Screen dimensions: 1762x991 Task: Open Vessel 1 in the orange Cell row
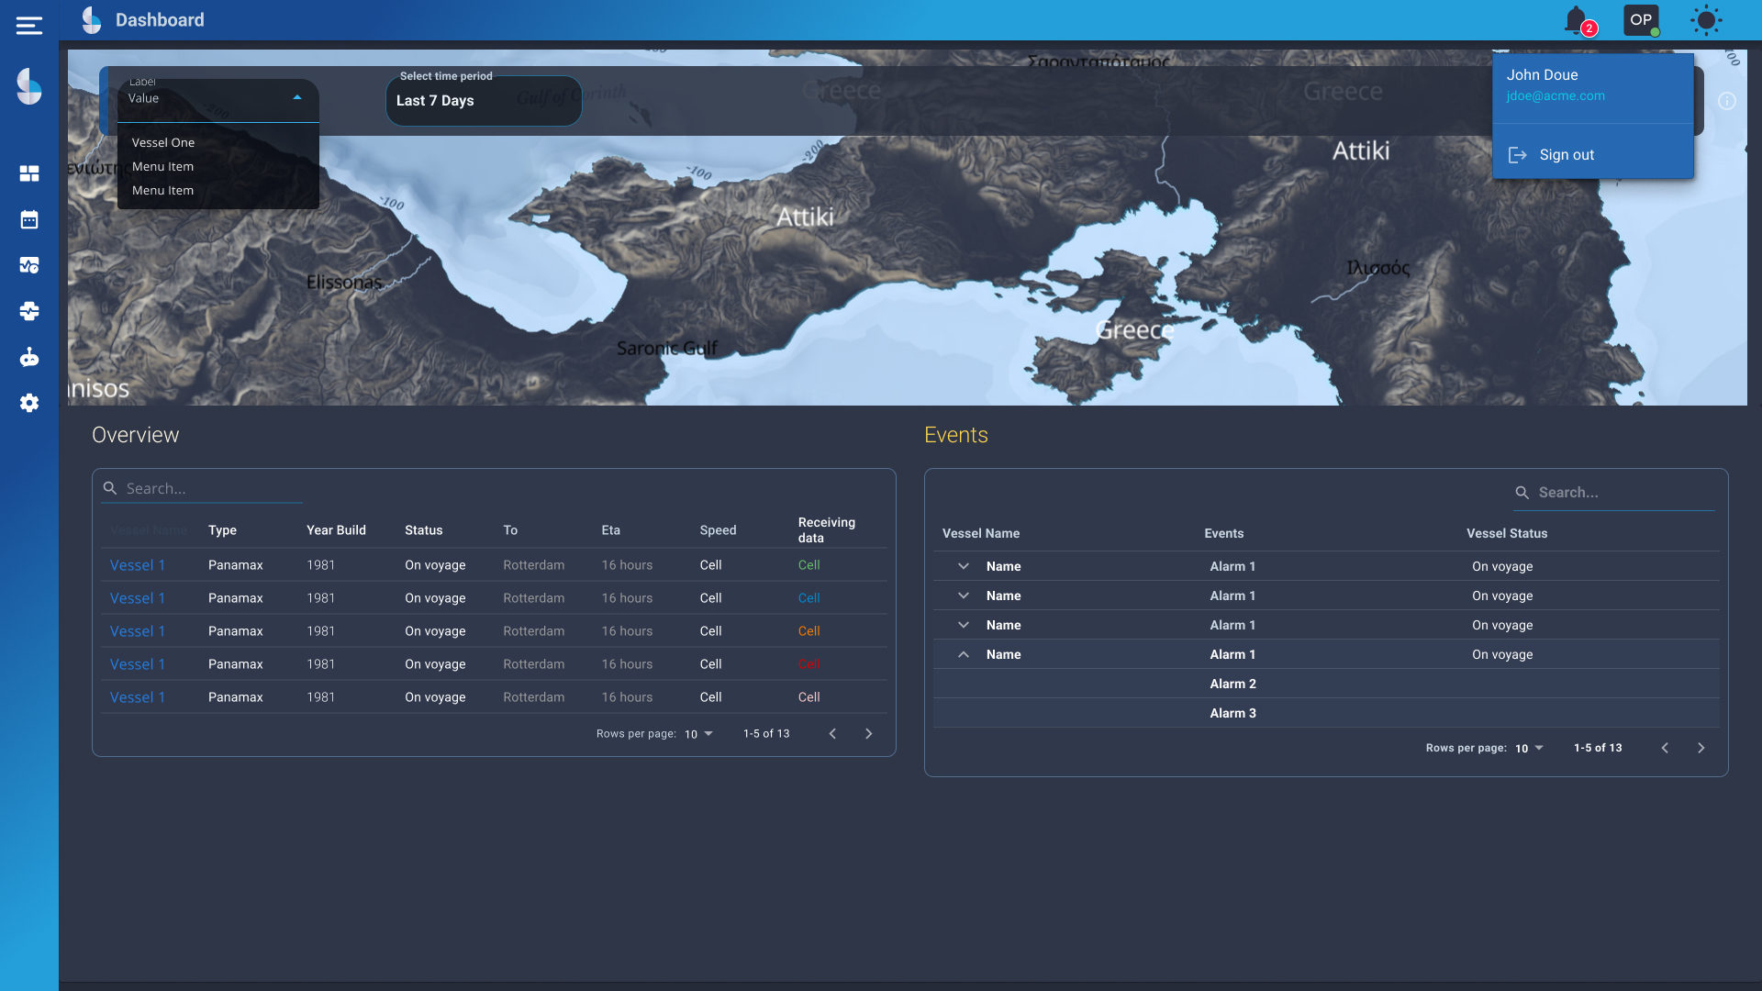tap(138, 631)
